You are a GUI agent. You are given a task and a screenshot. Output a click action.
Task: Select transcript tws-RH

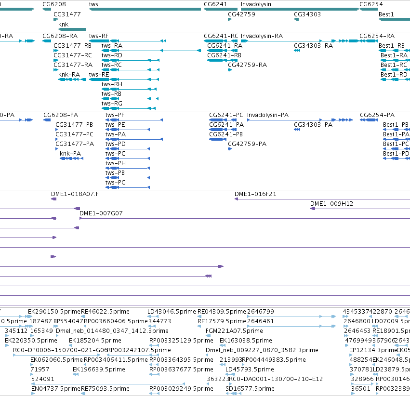[x=129, y=89]
